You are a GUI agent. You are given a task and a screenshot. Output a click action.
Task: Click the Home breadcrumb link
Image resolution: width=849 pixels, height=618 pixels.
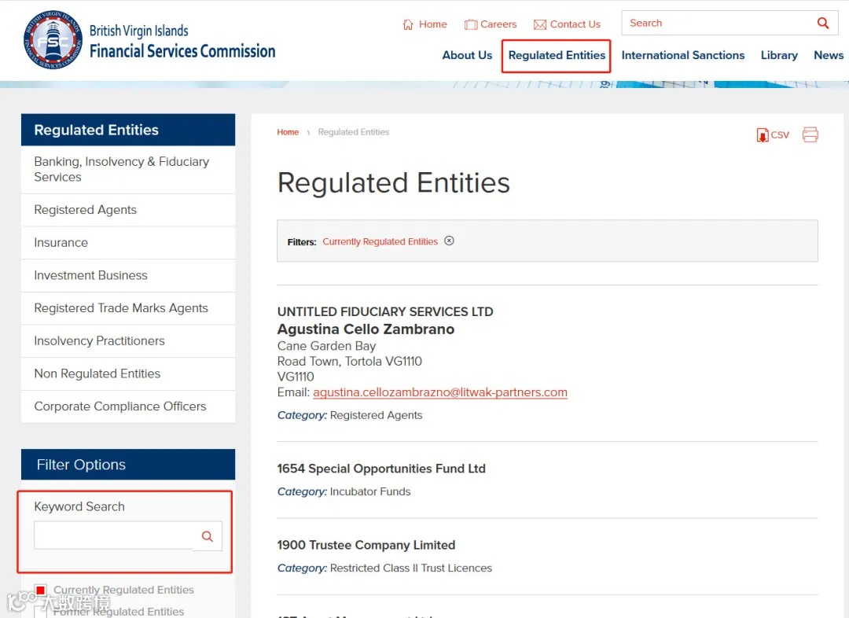pos(288,132)
